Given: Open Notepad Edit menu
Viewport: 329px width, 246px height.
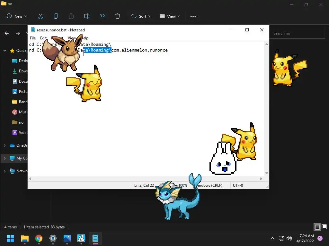Looking at the screenshot, I should (x=43, y=38).
